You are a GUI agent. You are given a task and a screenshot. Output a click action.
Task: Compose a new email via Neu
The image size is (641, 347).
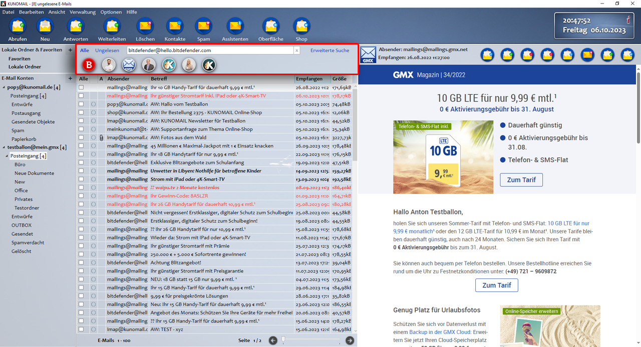pyautogui.click(x=45, y=26)
